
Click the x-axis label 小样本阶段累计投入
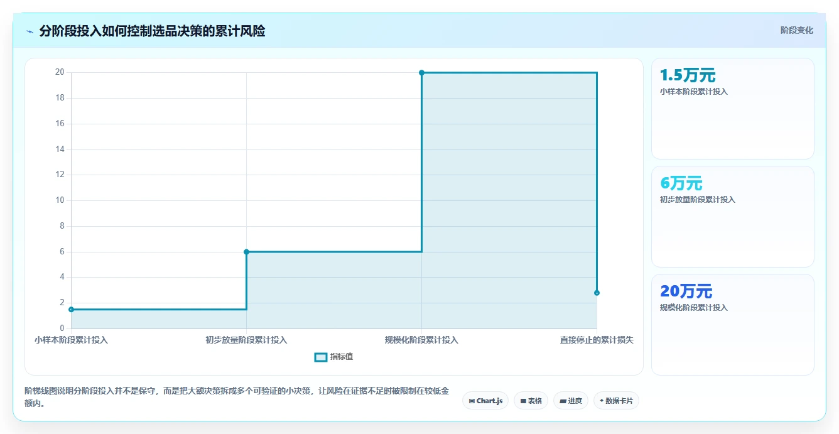coord(71,340)
